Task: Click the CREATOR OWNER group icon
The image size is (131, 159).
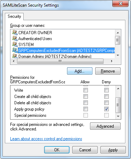Action: tap(15, 32)
